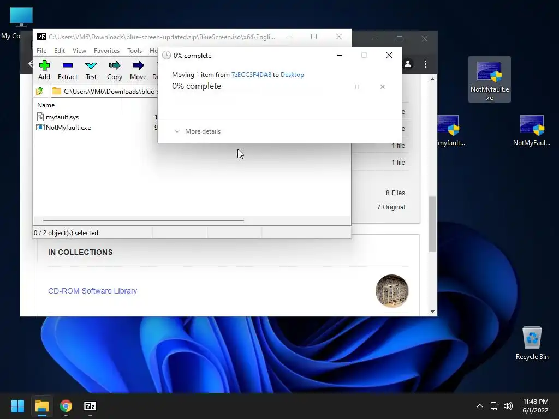
Task: Switch to Chrome from the taskbar
Action: (x=66, y=406)
